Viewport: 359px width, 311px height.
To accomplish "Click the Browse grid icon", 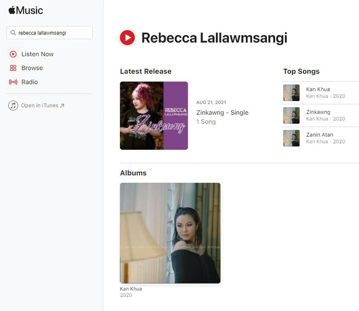I will point(13,68).
